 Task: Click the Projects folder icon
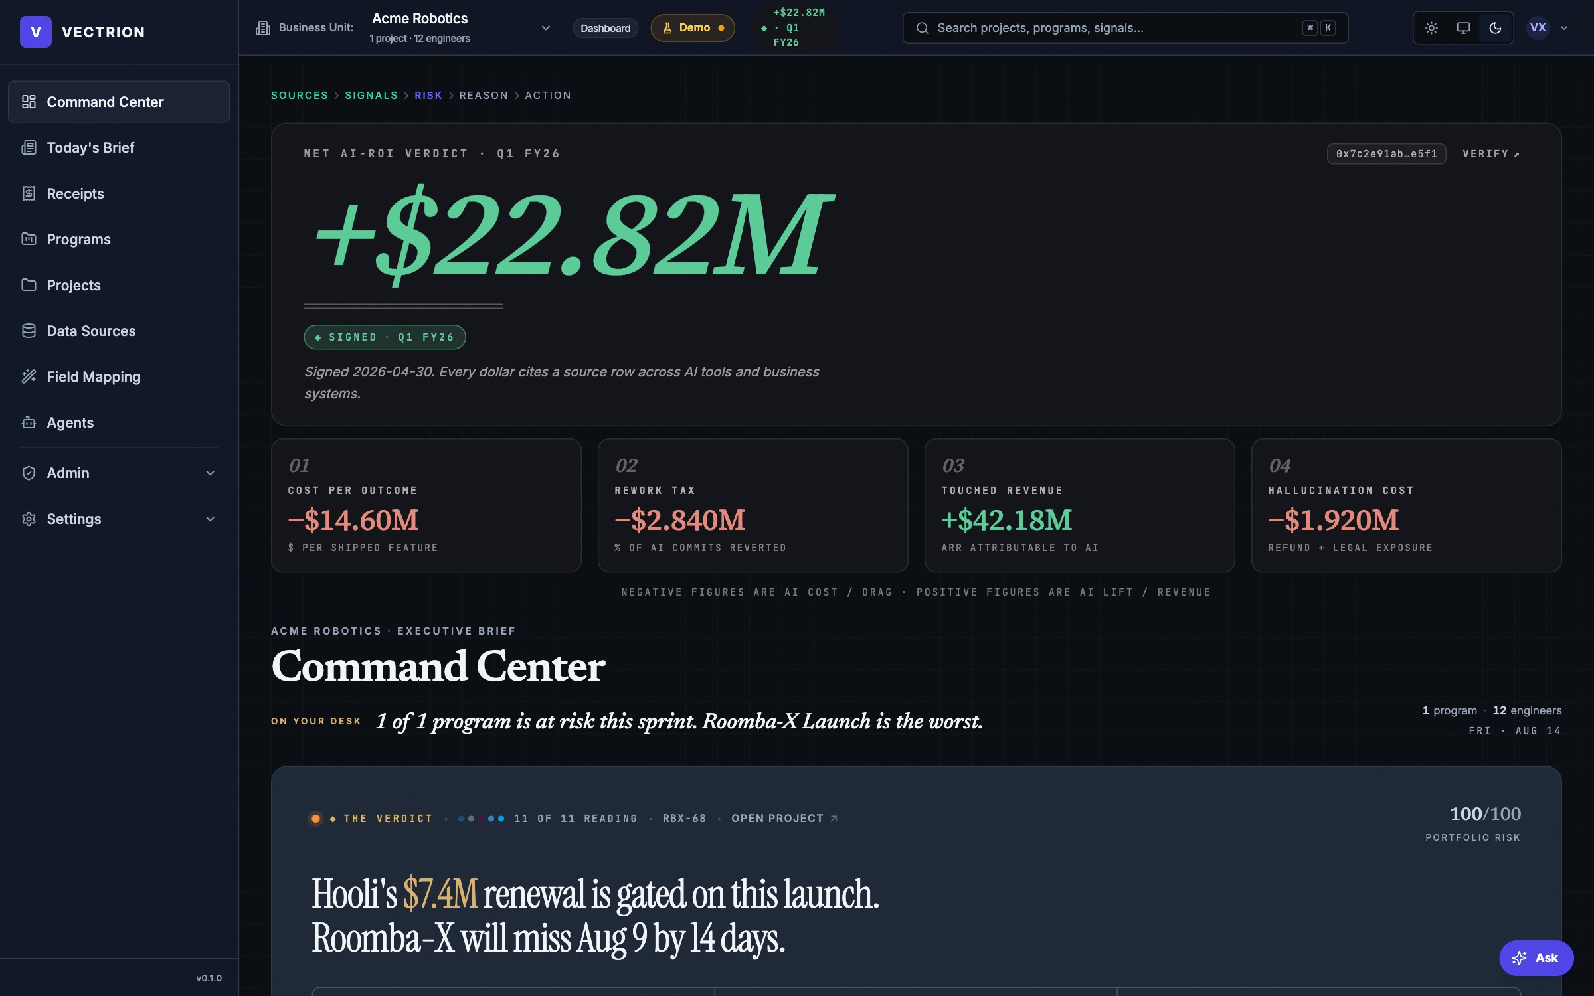pos(29,285)
